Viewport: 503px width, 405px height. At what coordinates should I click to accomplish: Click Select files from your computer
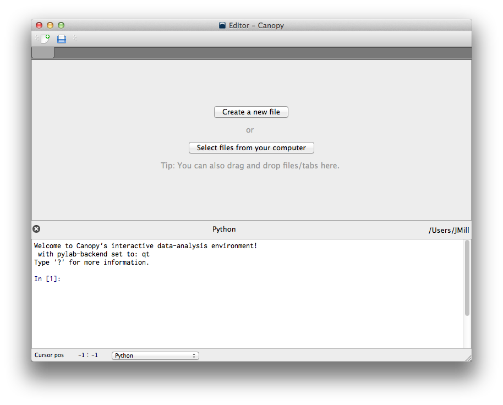click(x=251, y=147)
